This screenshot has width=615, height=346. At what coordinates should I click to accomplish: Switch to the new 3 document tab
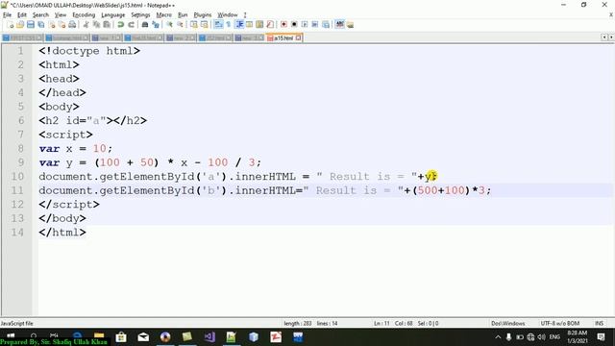(x=249, y=38)
